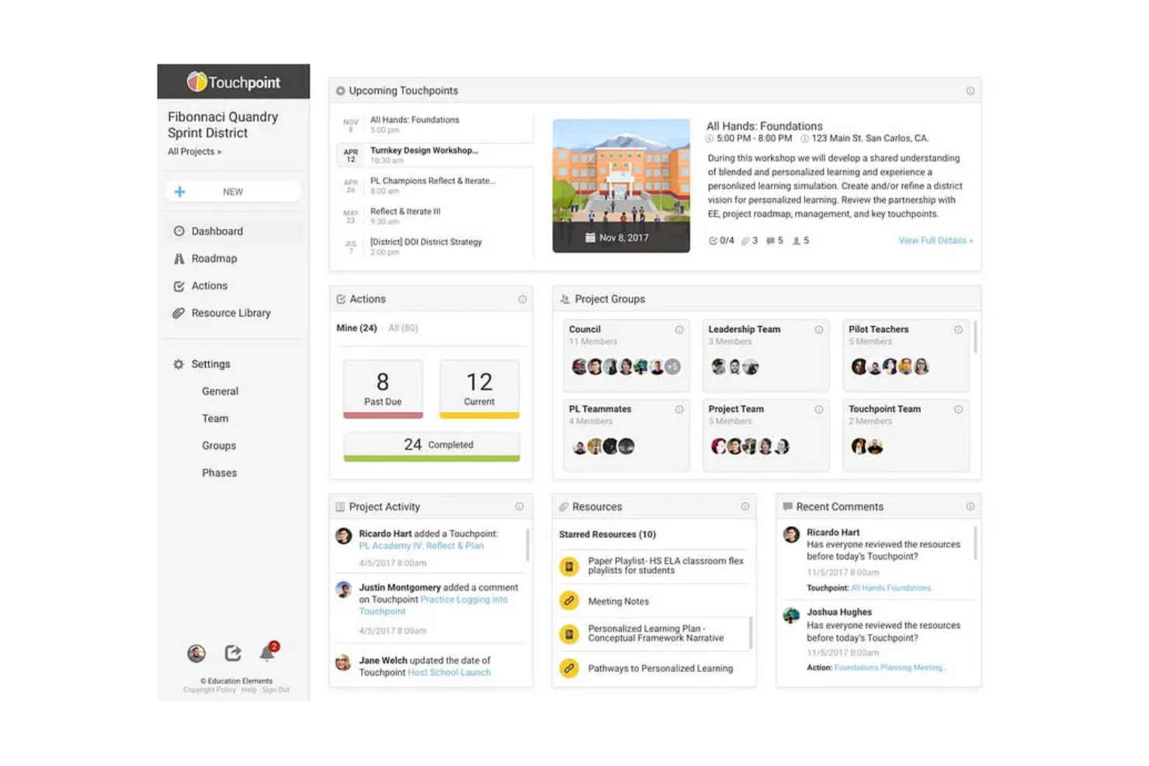1149x766 pixels.
Task: Click the green Completed progress bar
Action: coord(431,445)
